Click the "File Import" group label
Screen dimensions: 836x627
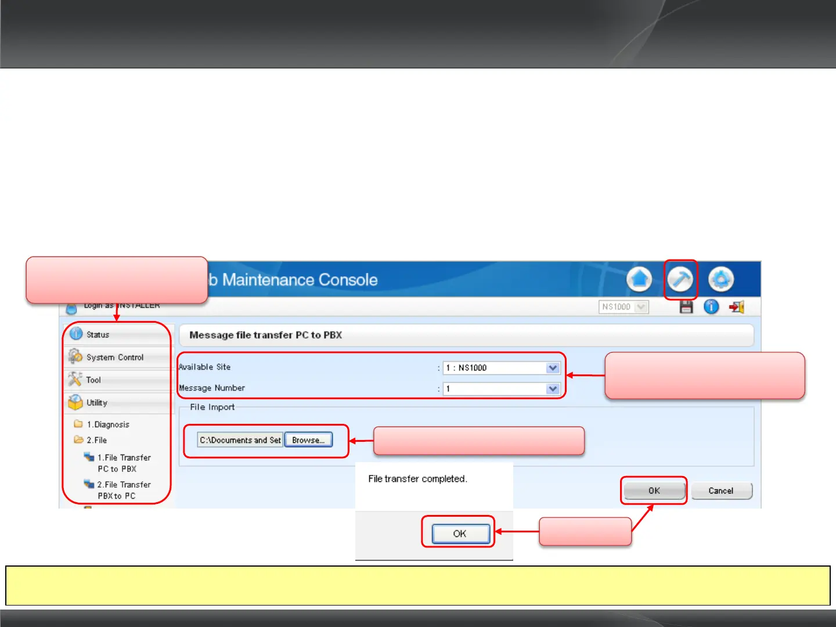pyautogui.click(x=212, y=407)
